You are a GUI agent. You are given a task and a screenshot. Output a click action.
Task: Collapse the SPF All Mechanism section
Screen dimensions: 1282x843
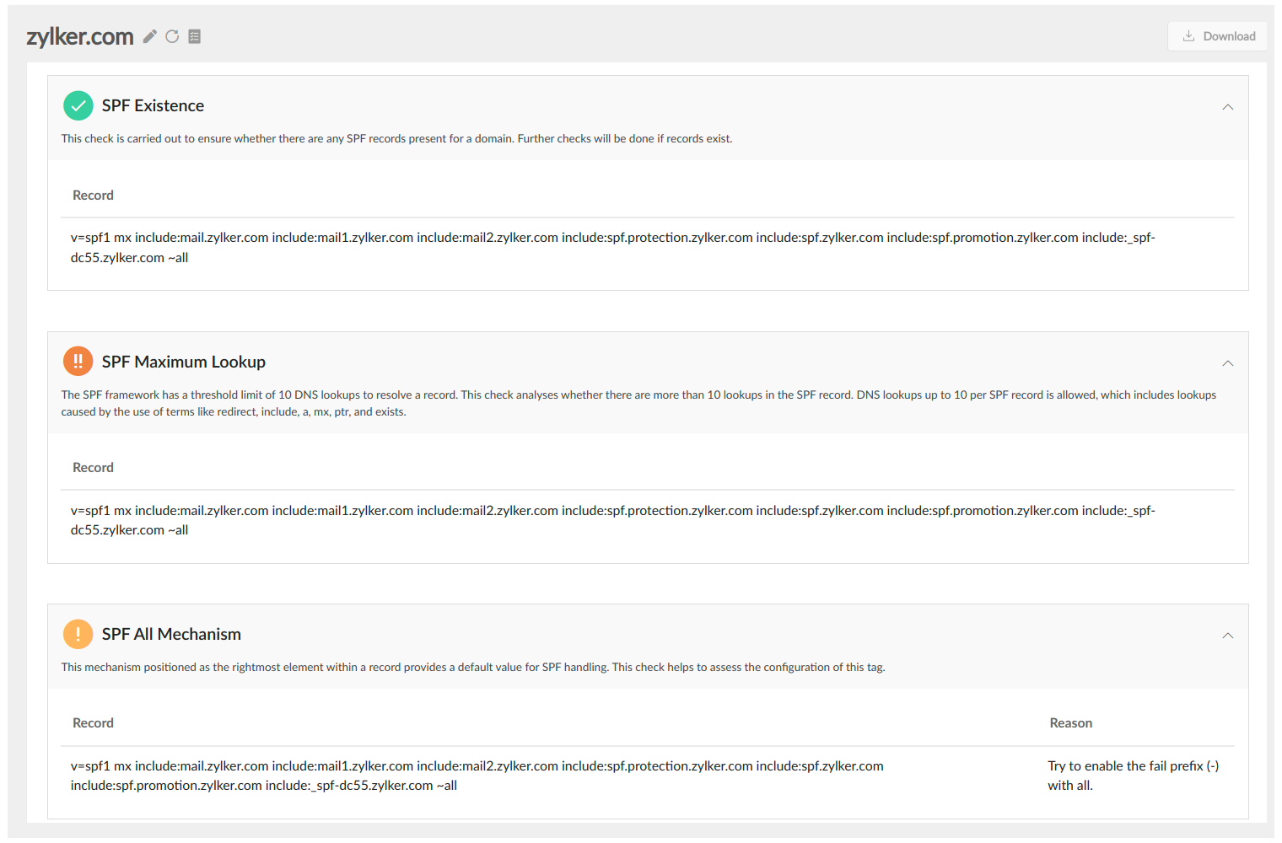pyautogui.click(x=1228, y=636)
